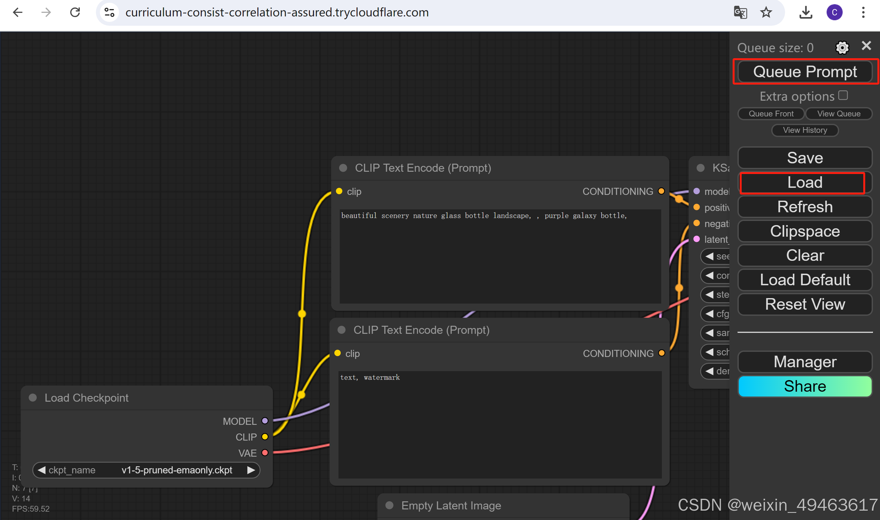880x520 pixels.
Task: Open the ComfyUI settings gear icon
Action: coord(842,47)
